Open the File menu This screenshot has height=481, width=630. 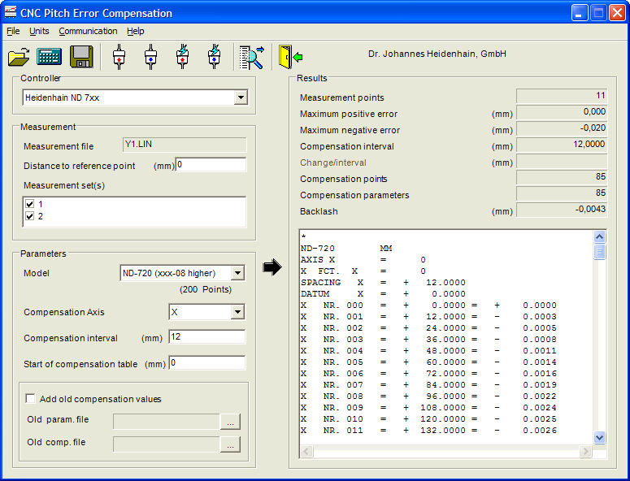[x=13, y=31]
